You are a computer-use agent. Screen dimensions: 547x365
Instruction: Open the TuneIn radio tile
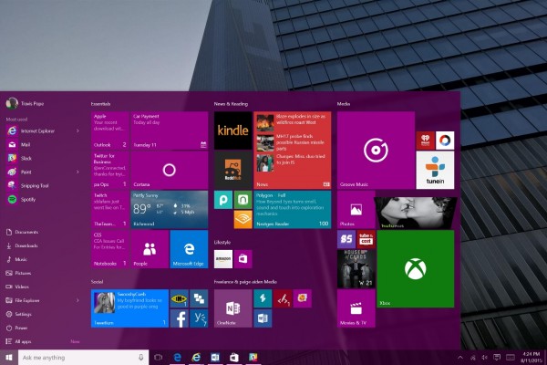pyautogui.click(x=435, y=170)
